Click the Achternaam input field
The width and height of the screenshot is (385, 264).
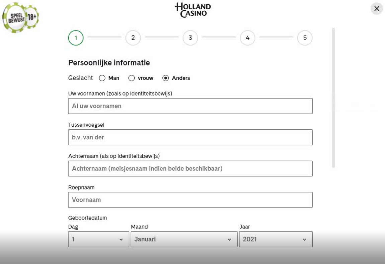[x=190, y=169]
